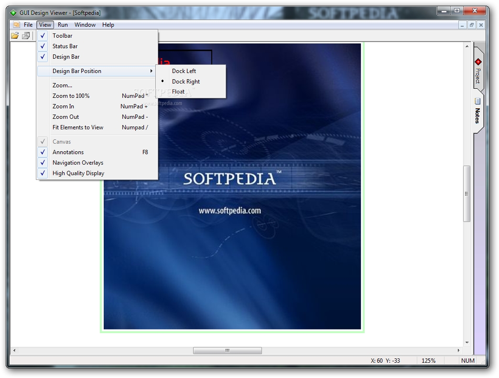Minimize the inner document window
This screenshot has width=499, height=378.
pos(462,25)
